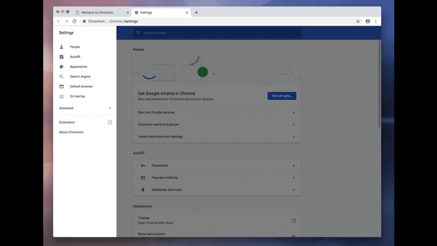Click the On startup power icon

point(62,96)
